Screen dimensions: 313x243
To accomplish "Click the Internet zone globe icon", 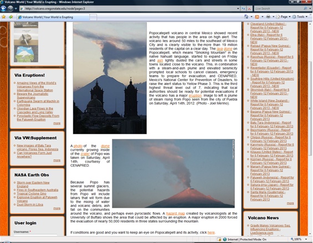I will coord(225,239).
